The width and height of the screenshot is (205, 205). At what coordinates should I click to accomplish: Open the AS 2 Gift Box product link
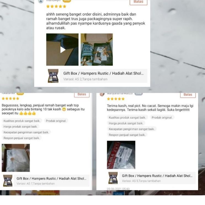click(104, 76)
